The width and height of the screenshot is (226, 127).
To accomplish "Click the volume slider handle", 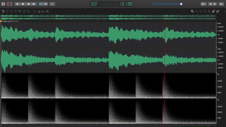I will pyautogui.click(x=181, y=4).
